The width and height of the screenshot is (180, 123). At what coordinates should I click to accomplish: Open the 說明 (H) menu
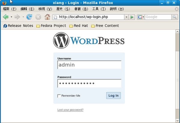point(117,9)
